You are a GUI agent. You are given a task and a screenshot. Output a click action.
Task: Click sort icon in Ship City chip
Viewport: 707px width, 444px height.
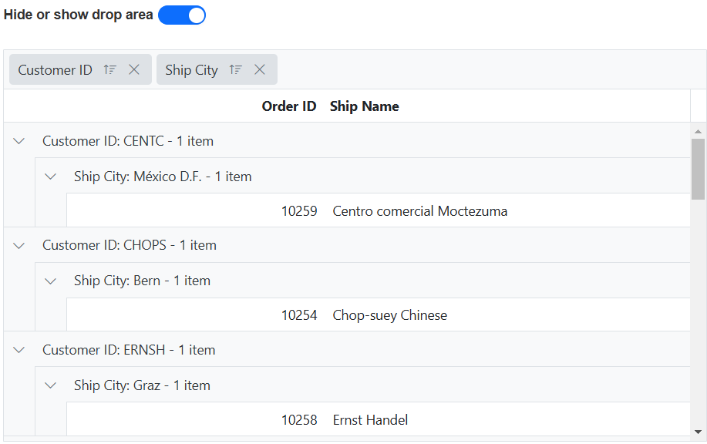pos(236,69)
